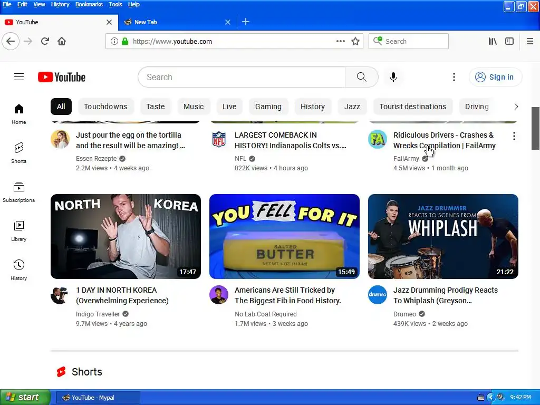Click the YouTube search magnifier button

[x=361, y=77]
